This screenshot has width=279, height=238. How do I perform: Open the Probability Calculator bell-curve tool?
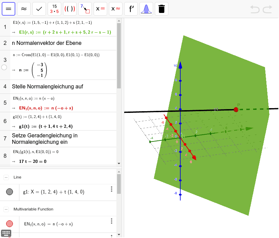pyautogui.click(x=146, y=9)
